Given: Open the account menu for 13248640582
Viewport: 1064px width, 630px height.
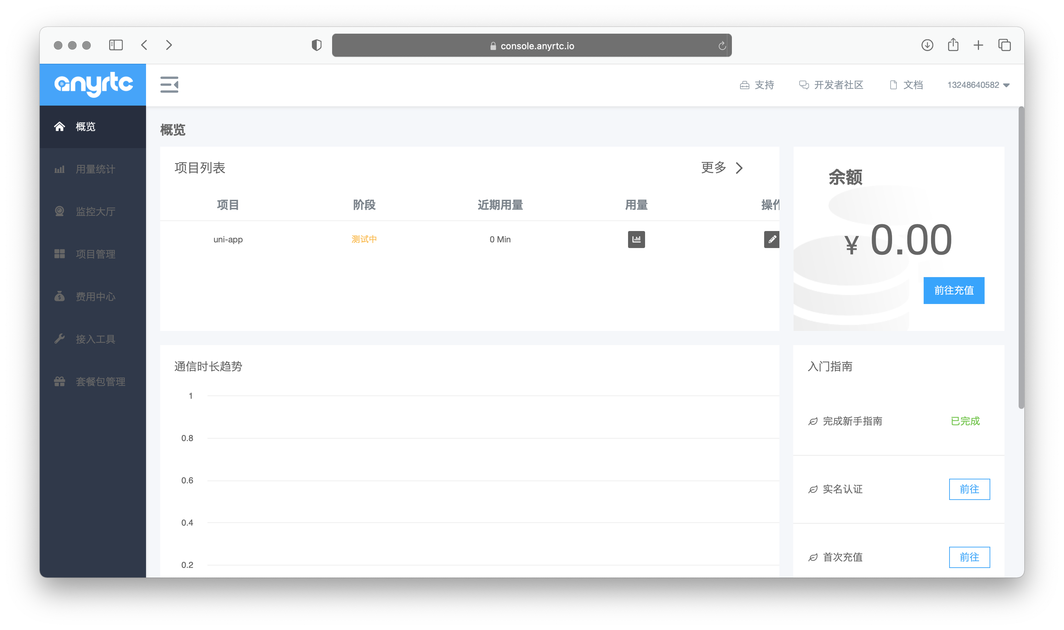Looking at the screenshot, I should 978,84.
